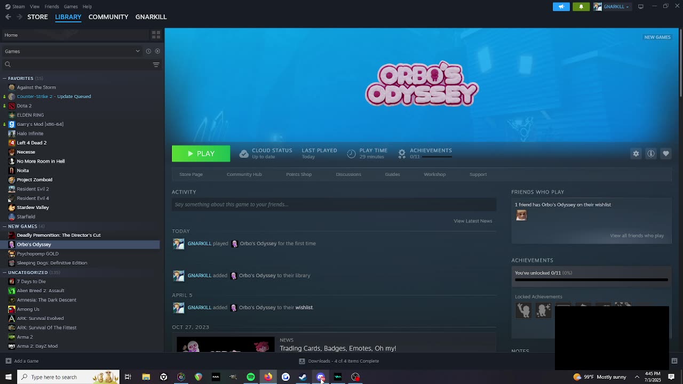Open the Store Page link

click(191, 174)
